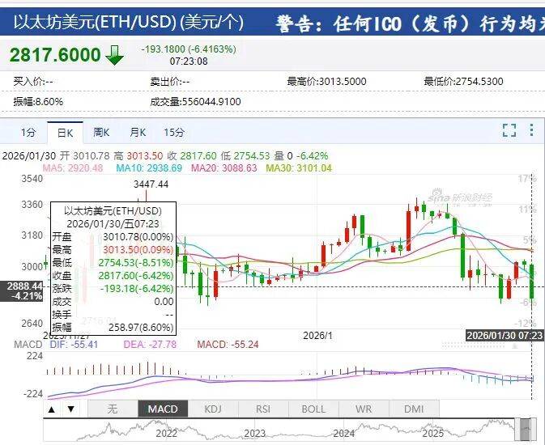Click the 2026/1 x-axis date label
This screenshot has width=545, height=445.
pyautogui.click(x=317, y=336)
